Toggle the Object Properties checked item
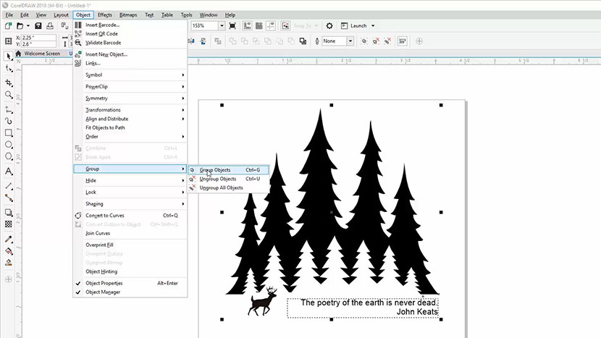Image resolution: width=601 pixels, height=338 pixels. [x=104, y=283]
